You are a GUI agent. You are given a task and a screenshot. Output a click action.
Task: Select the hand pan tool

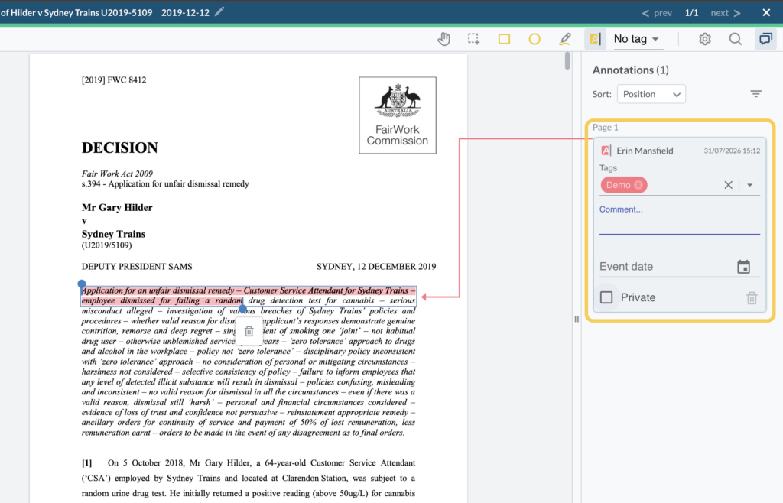[x=443, y=39]
